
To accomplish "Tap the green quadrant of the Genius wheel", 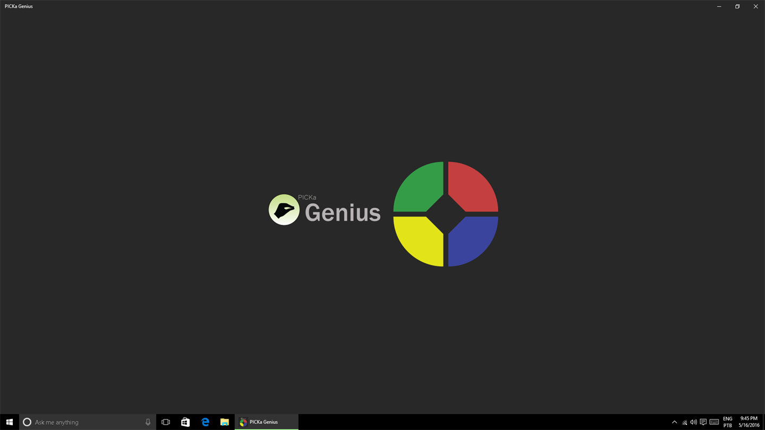I will tap(417, 187).
